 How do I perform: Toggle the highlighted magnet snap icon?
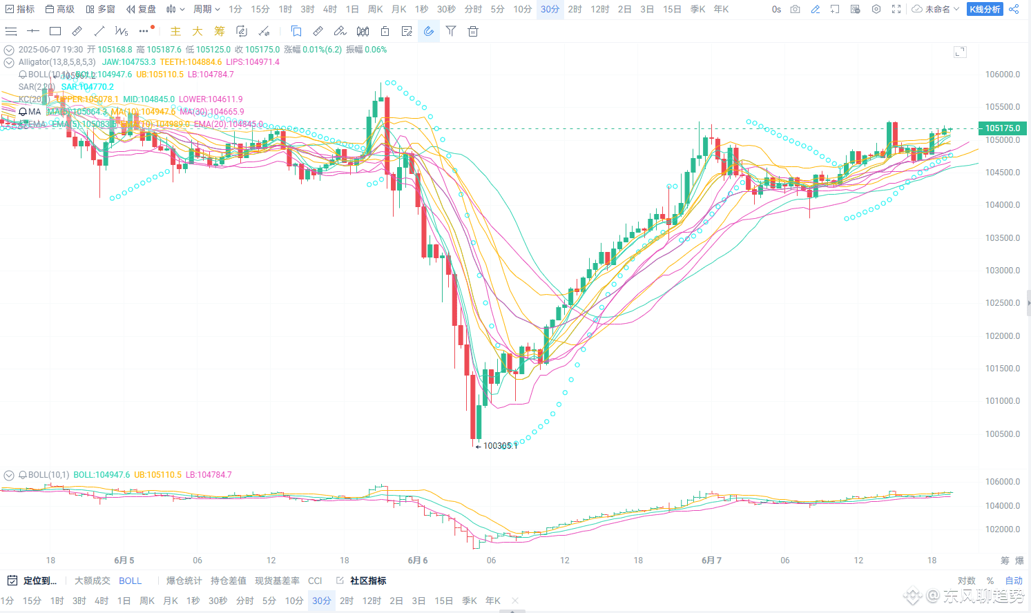429,31
